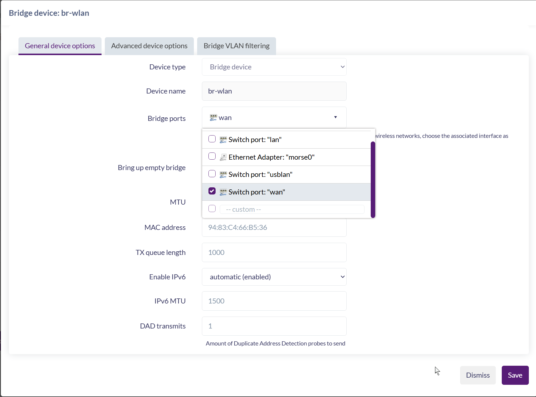Click the wan icon in Bridge ports field
536x397 pixels.
(x=213, y=118)
